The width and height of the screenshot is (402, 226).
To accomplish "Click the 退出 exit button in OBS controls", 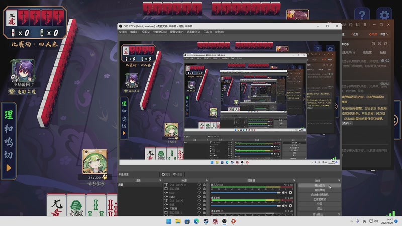I will point(320,208).
